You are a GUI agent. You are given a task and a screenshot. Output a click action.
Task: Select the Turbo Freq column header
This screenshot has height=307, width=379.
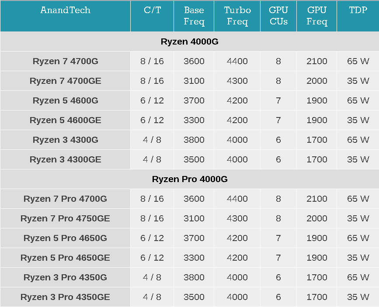(237, 16)
